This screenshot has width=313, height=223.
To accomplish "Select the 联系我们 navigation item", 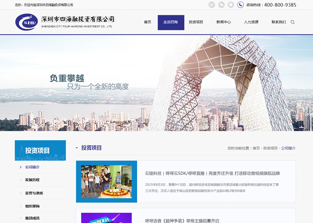I will [x=279, y=22].
